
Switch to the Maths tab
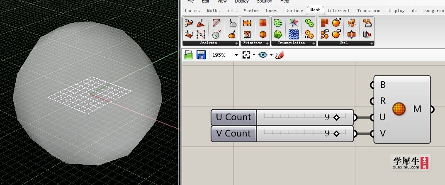[213, 10]
